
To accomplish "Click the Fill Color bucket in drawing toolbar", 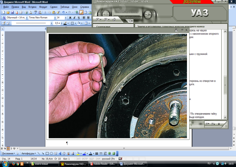I will 78,153.
